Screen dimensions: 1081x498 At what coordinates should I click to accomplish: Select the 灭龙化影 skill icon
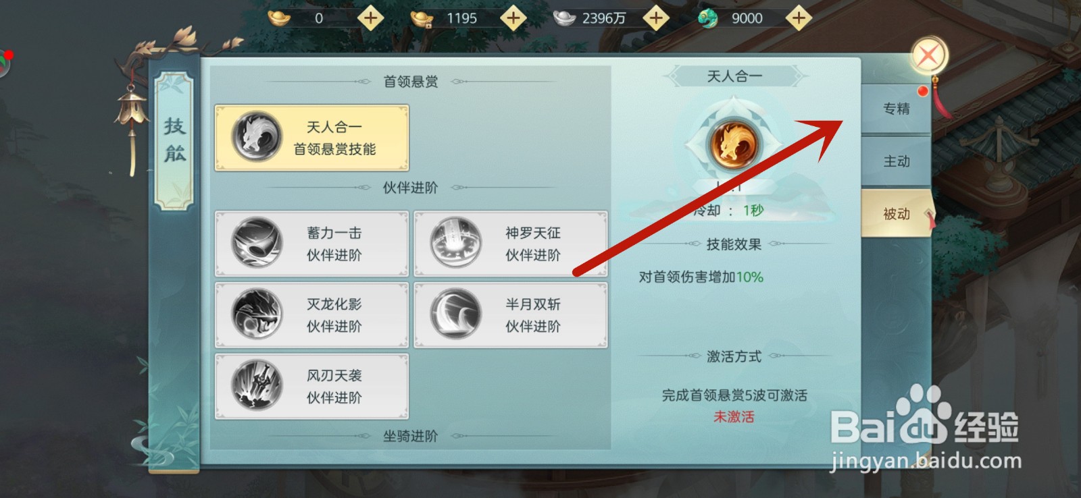(x=256, y=314)
